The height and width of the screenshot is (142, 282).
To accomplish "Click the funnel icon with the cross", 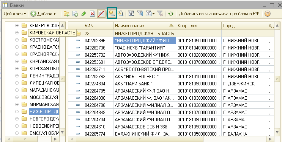I will pos(160,14).
